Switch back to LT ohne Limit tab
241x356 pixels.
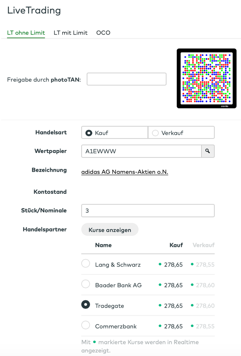(x=26, y=32)
